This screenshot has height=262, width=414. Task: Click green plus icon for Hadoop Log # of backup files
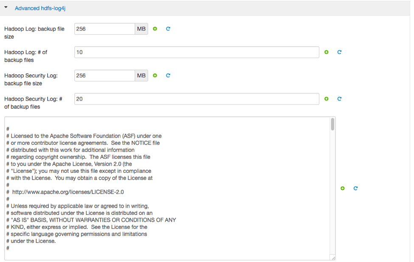click(x=327, y=52)
